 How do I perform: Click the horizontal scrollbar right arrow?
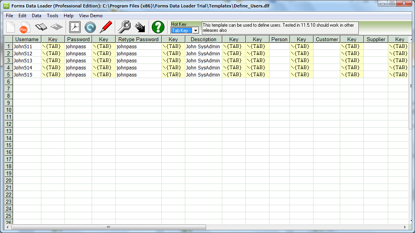405,227
